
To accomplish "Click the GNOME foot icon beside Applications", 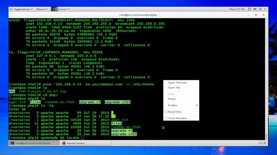I will (x=11, y=9).
